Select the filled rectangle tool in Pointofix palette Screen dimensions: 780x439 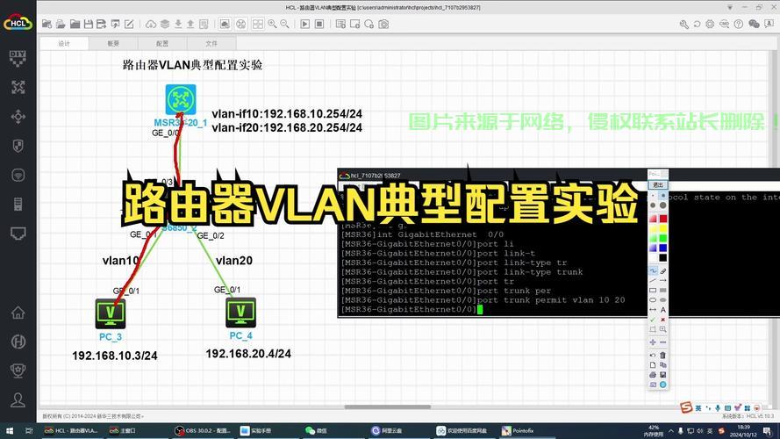662,290
